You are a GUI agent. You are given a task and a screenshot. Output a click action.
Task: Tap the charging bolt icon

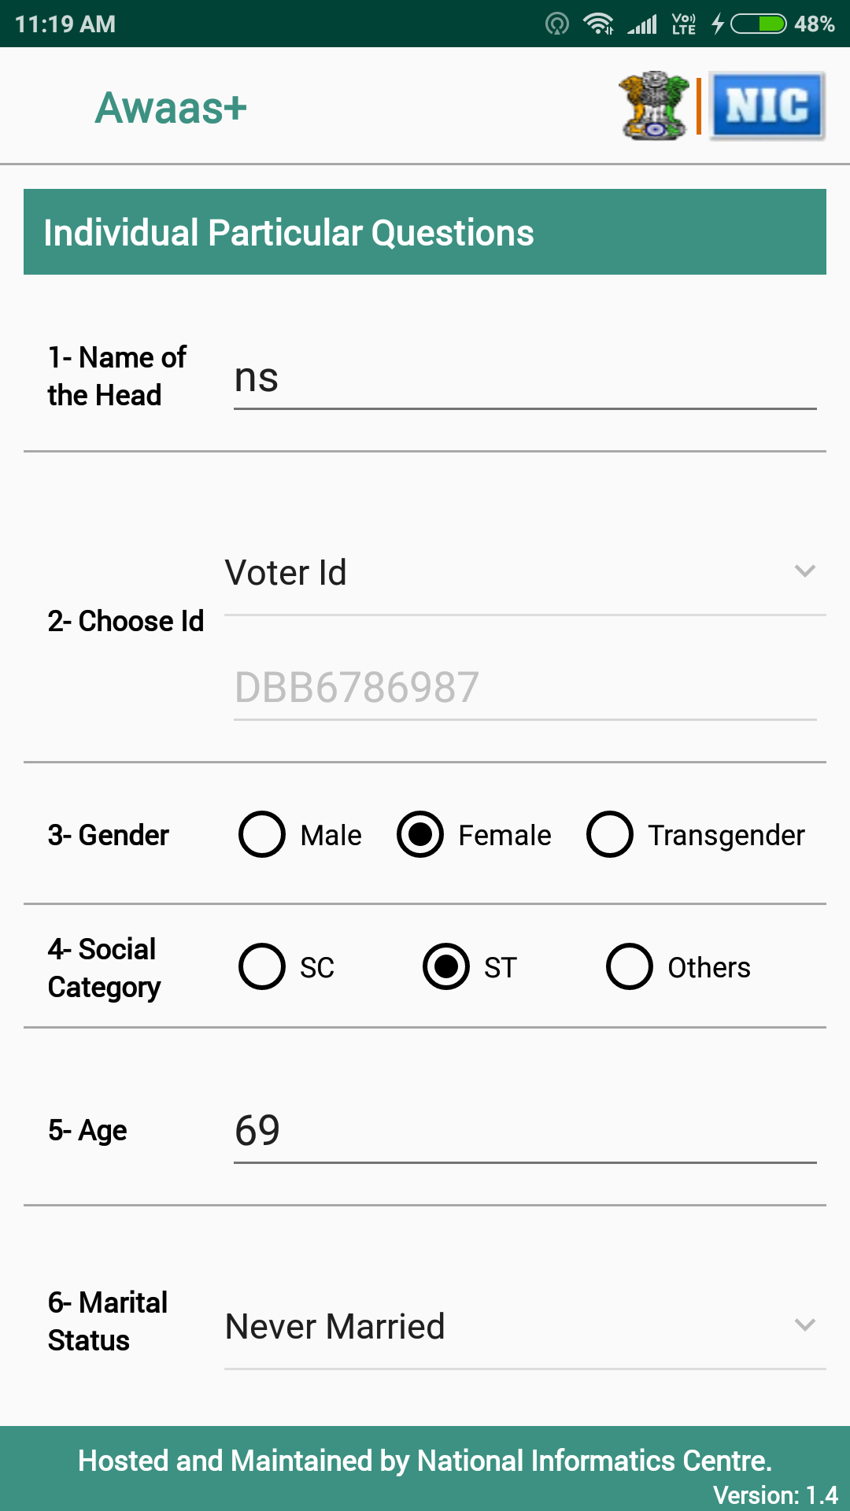coord(718,24)
